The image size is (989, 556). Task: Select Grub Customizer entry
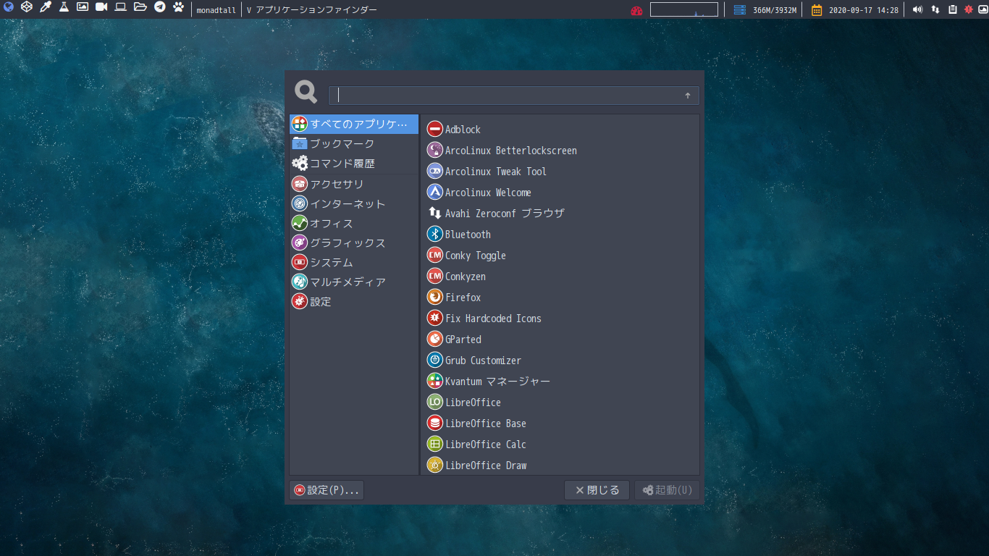click(x=560, y=361)
